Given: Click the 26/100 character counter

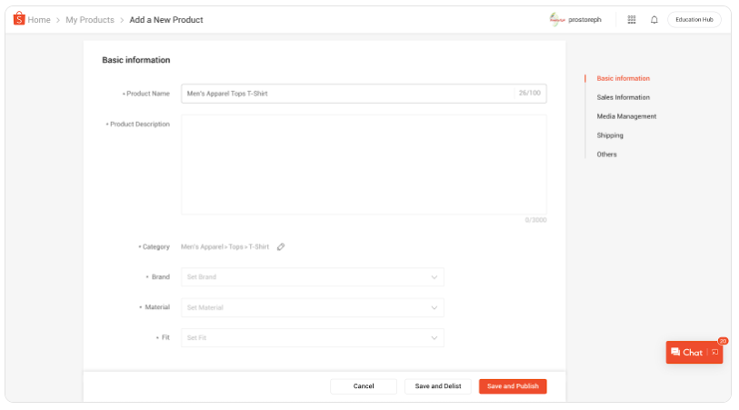Looking at the screenshot, I should click(x=530, y=94).
